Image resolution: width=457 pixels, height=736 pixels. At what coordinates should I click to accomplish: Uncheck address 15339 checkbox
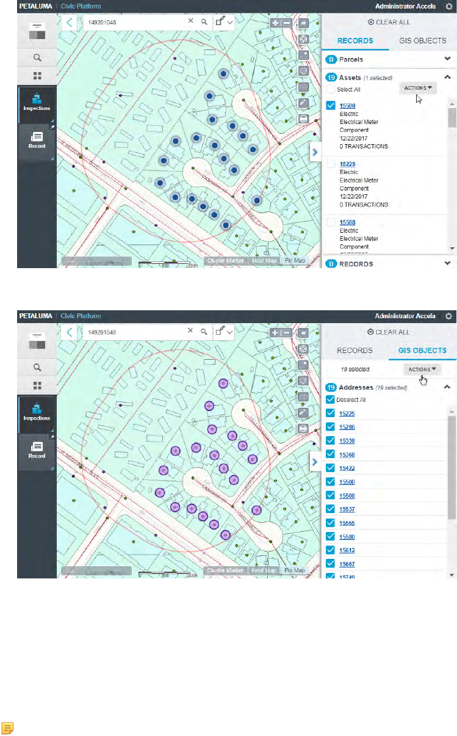tap(331, 440)
